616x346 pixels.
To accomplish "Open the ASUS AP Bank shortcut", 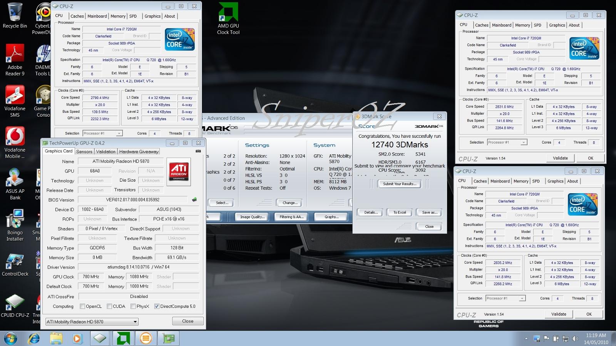I will [x=15, y=184].
